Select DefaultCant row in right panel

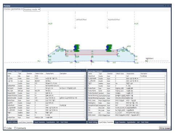click(126, 76)
